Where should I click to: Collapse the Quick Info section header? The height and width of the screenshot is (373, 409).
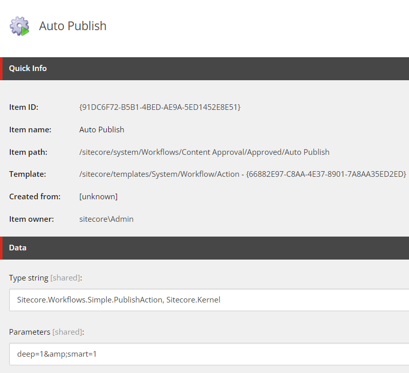coord(204,68)
